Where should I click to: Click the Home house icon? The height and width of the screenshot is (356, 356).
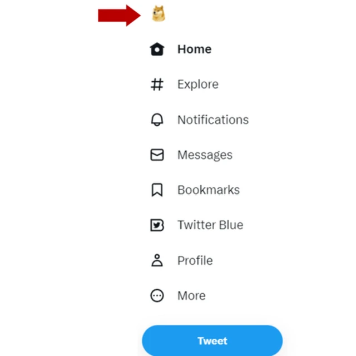[x=157, y=50]
